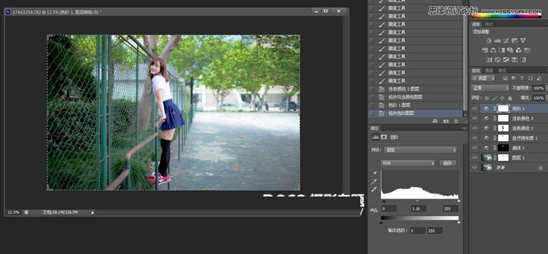Click the lock position move icon
The image size is (548, 254).
[x=502, y=98]
